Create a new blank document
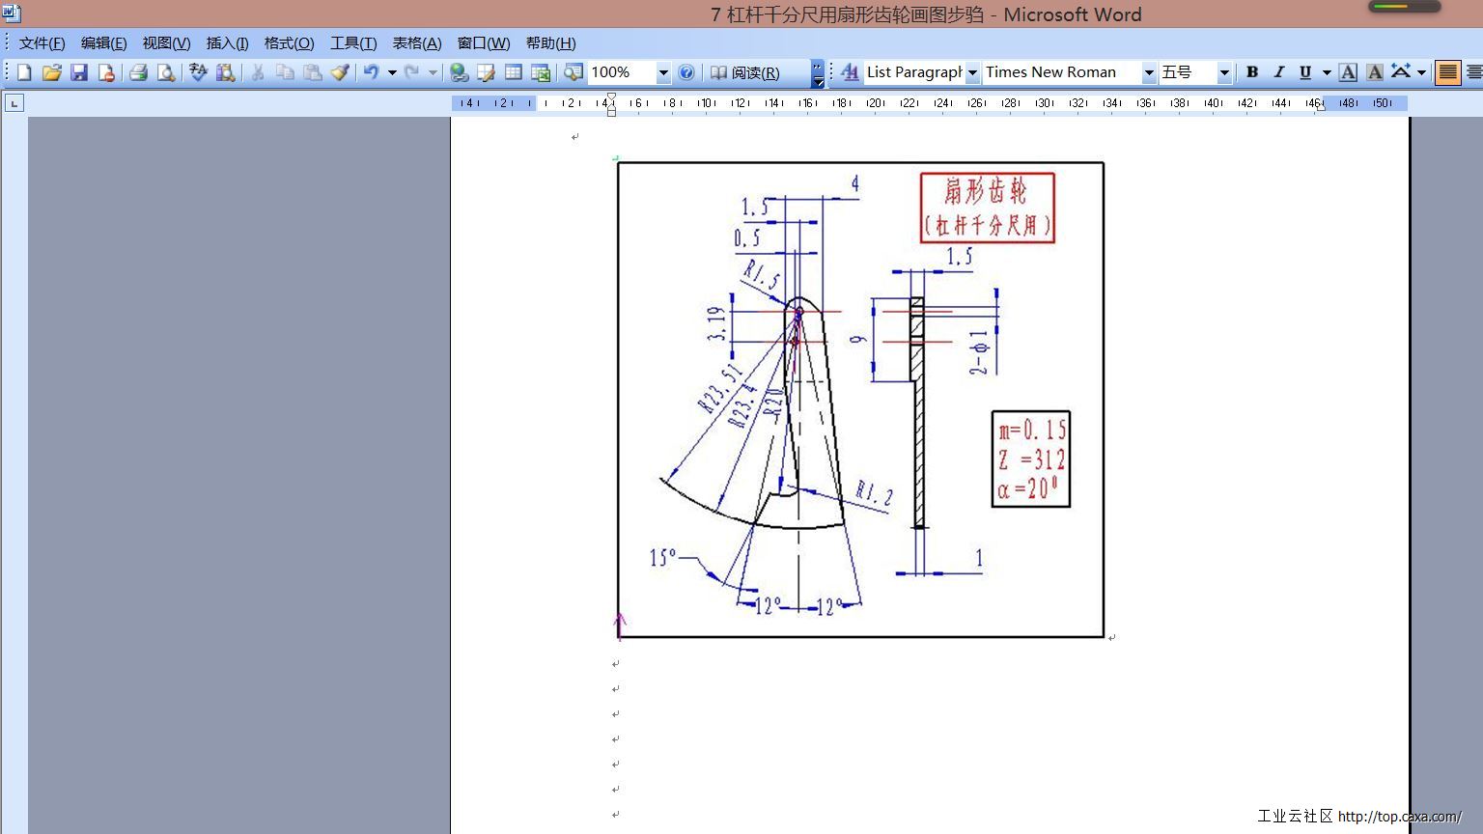 [24, 72]
